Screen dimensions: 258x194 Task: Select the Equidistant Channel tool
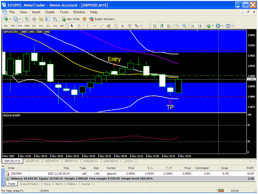pyautogui.click(x=109, y=26)
